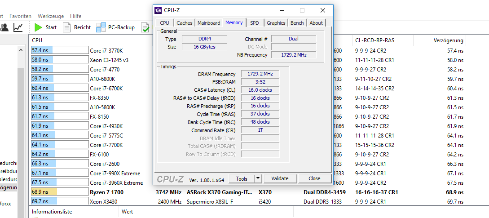The height and width of the screenshot is (218, 489).
Task: Select the Core i7-990X Extreme row
Action: pos(248,173)
